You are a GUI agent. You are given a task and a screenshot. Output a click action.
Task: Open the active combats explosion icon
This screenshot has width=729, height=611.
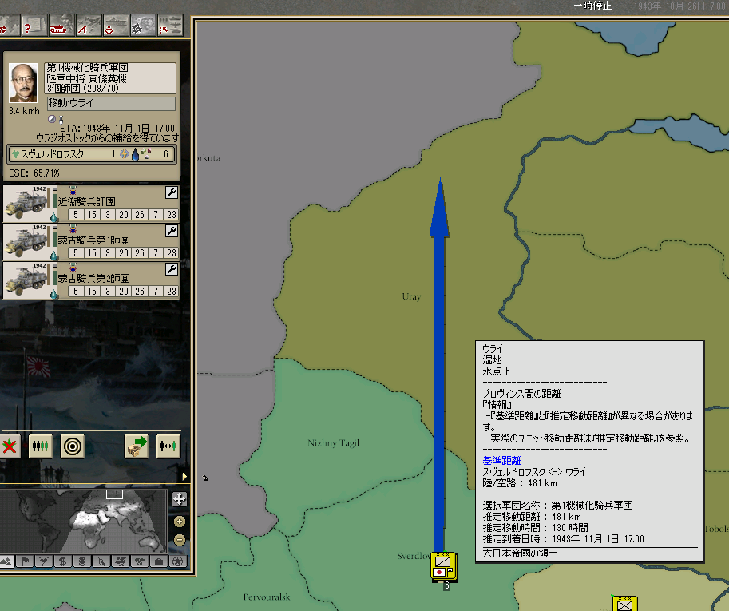pyautogui.click(x=142, y=26)
